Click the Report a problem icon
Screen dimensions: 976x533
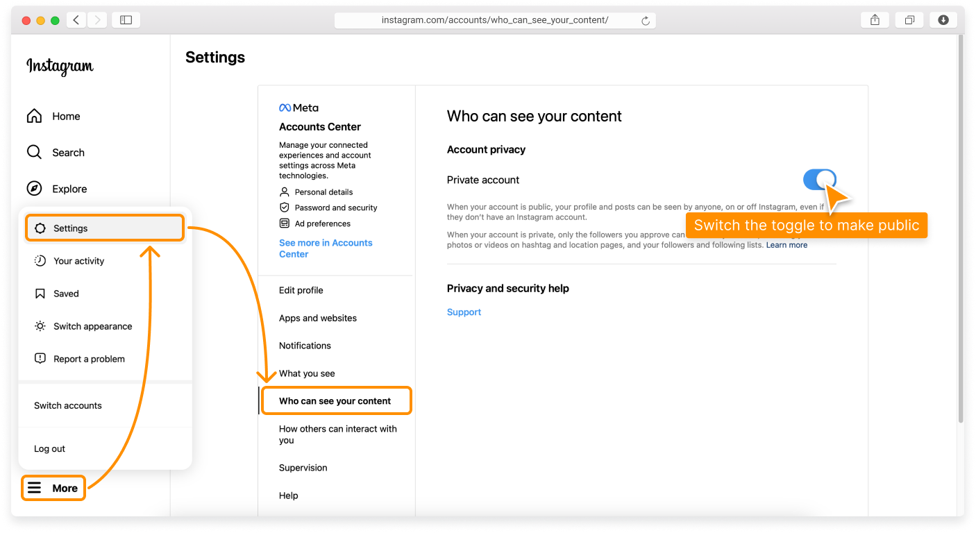point(40,358)
